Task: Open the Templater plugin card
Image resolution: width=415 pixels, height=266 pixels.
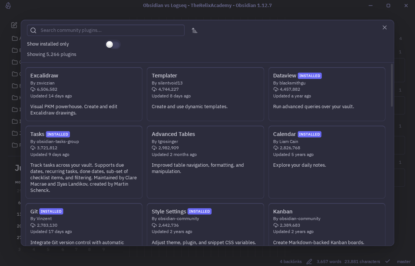Action: [x=205, y=94]
